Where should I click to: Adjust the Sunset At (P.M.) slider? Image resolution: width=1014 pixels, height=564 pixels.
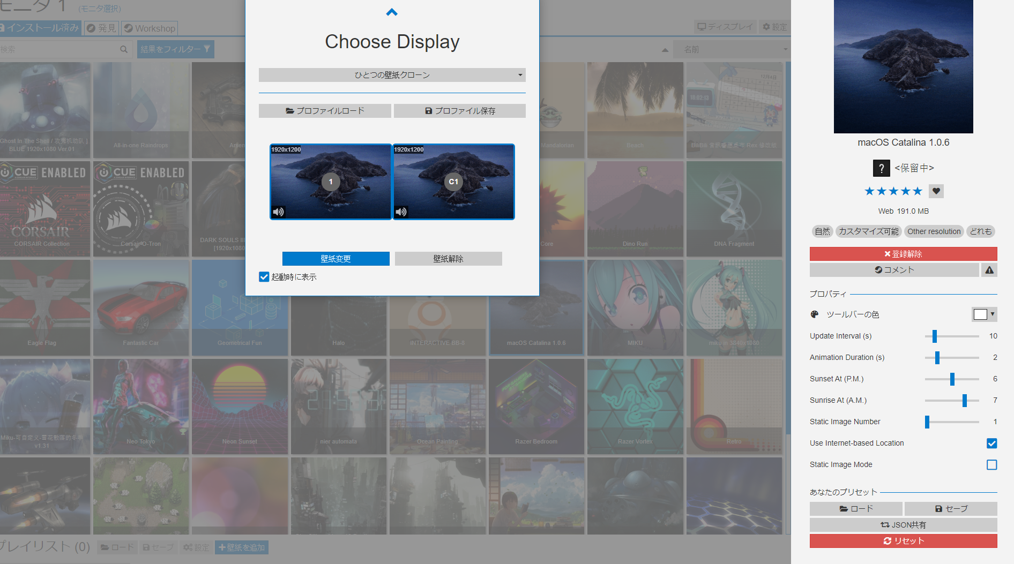952,379
